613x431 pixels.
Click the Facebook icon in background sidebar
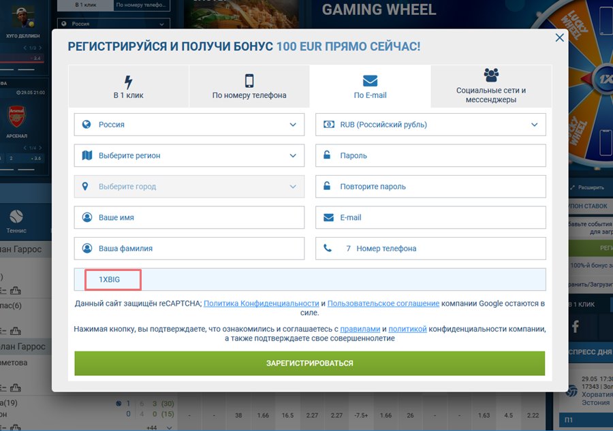pyautogui.click(x=575, y=326)
